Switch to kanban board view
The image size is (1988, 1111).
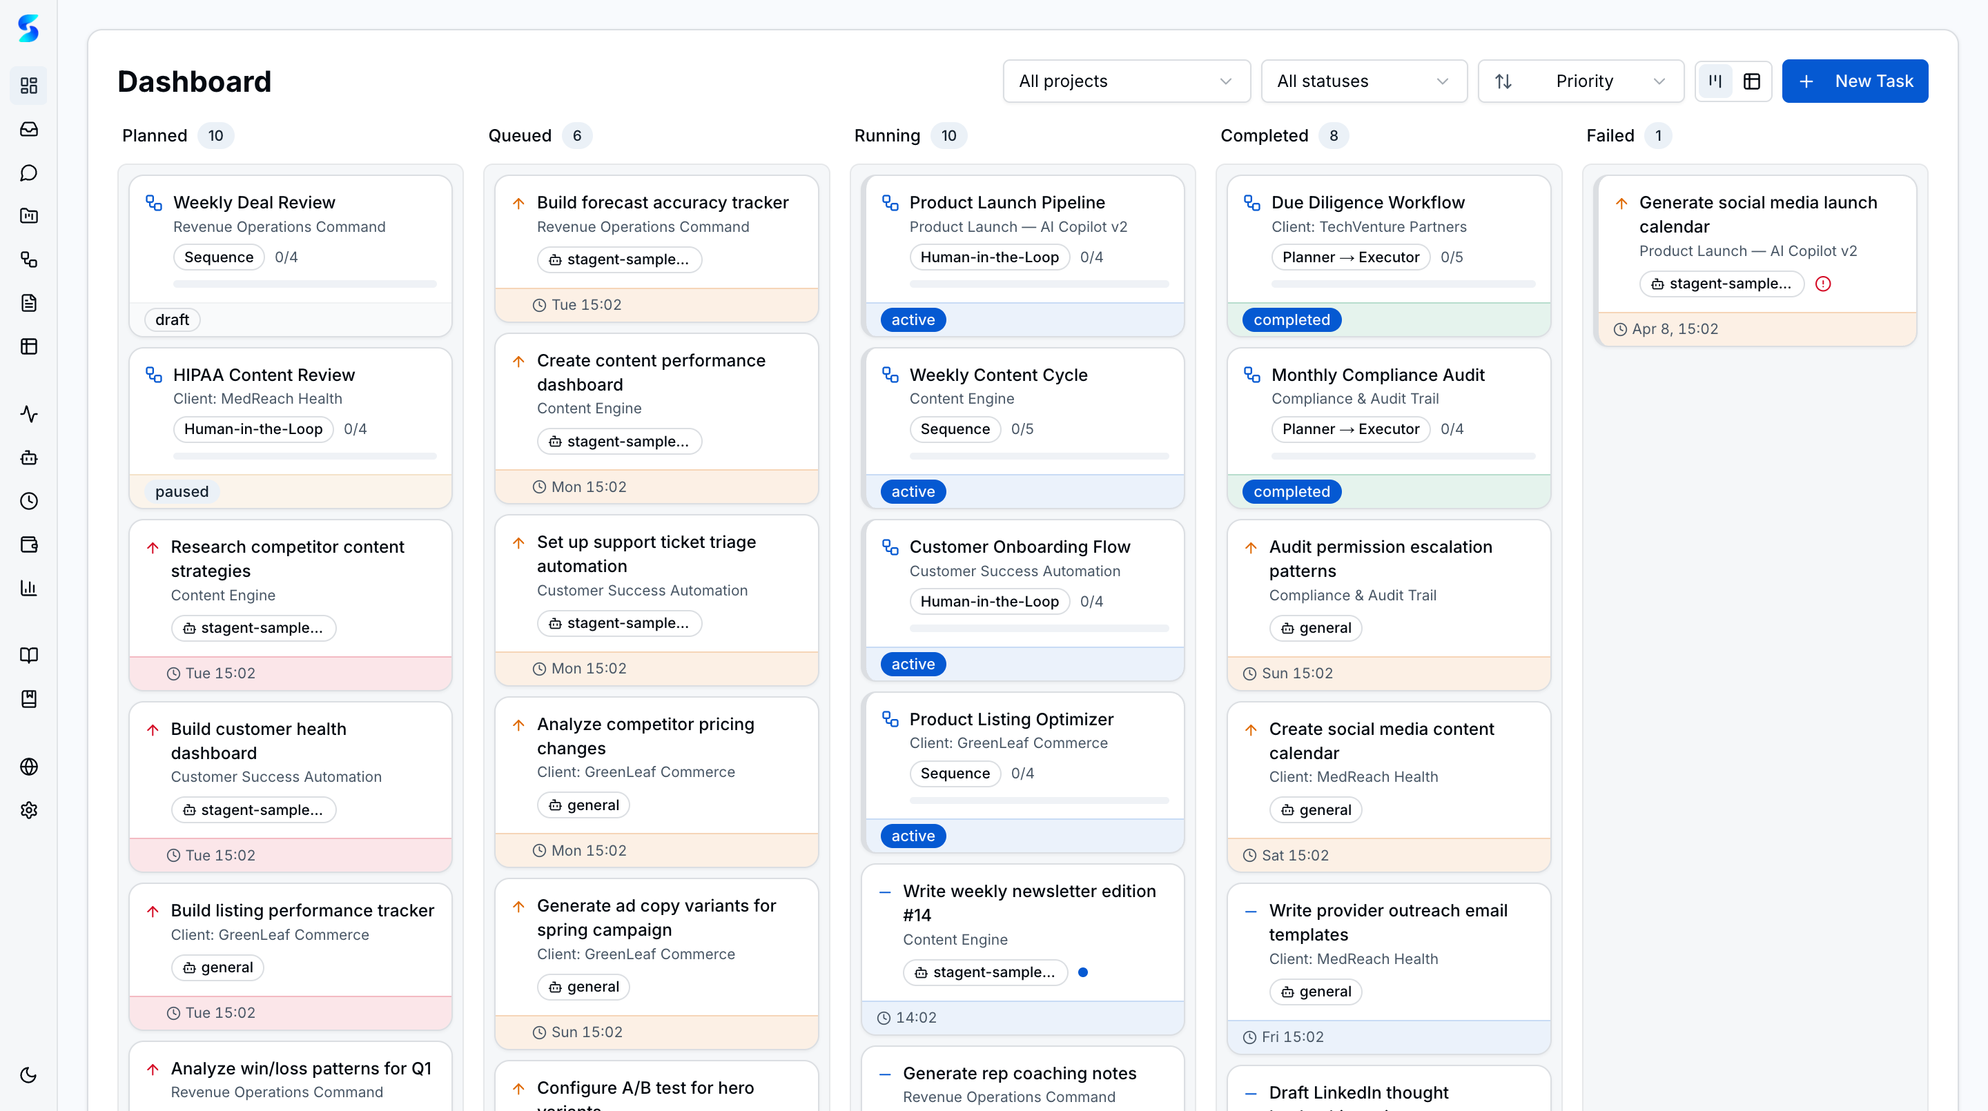point(1715,81)
